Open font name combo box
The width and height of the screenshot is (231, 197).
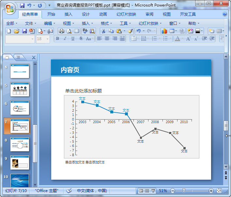[20, 39]
